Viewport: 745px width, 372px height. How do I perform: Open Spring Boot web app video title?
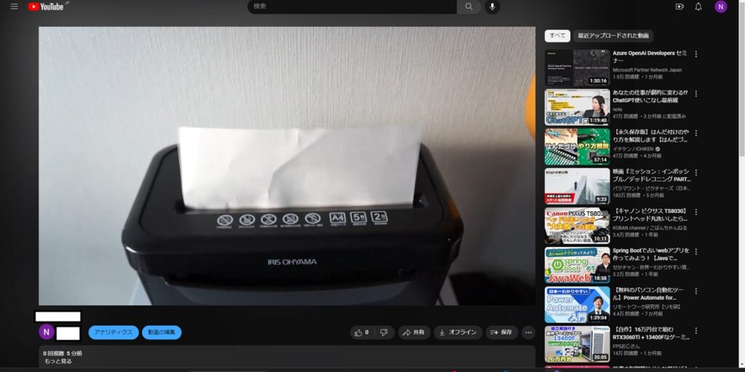[x=651, y=254]
